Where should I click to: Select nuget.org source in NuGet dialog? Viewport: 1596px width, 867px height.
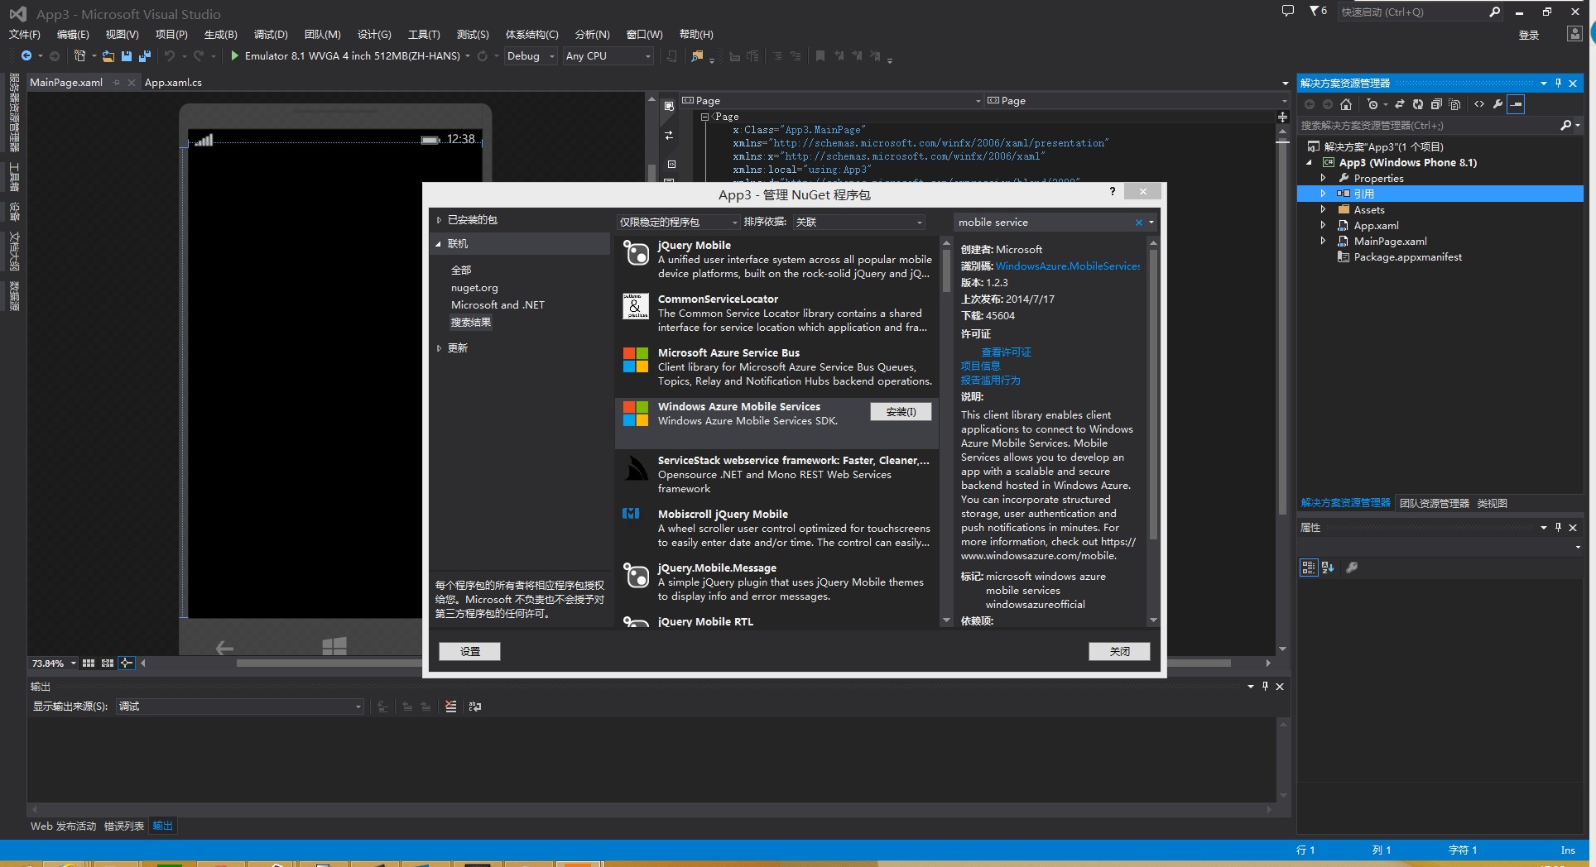pos(474,288)
